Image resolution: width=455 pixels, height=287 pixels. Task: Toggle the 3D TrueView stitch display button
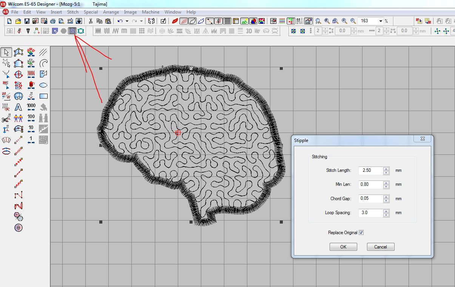pyautogui.click(x=249, y=31)
